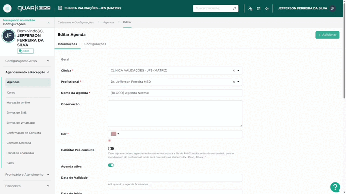The width and height of the screenshot is (346, 194).
Task: Open the help question mark bubble
Action: pyautogui.click(x=335, y=187)
